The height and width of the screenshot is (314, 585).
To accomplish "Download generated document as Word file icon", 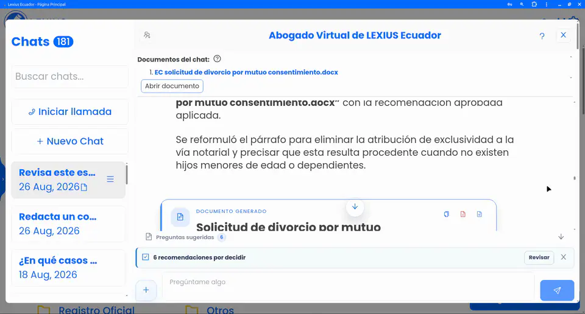I will pyautogui.click(x=480, y=214).
